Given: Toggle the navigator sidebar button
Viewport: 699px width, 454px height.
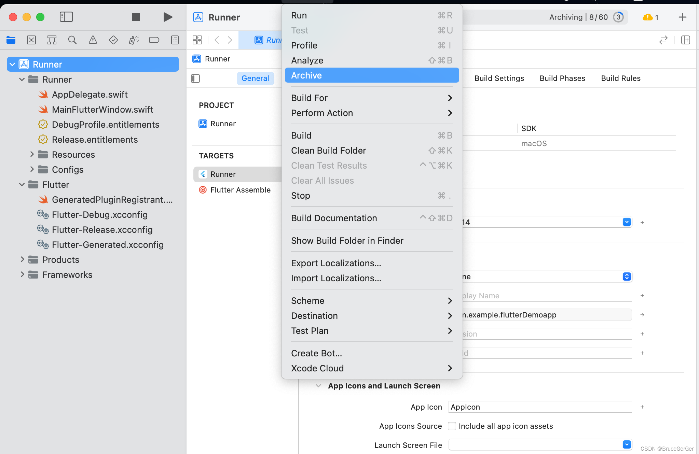Looking at the screenshot, I should (66, 17).
